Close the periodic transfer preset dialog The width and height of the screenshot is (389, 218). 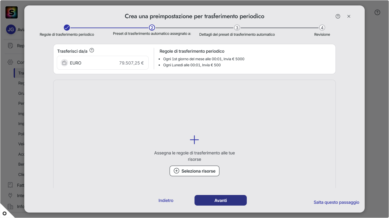click(x=349, y=16)
